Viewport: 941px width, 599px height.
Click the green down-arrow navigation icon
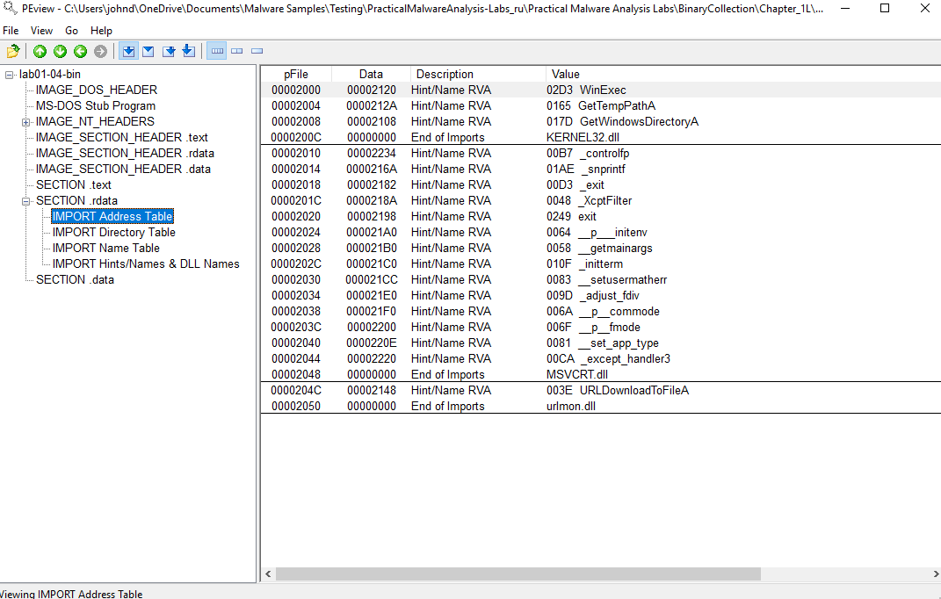(60, 51)
